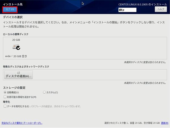Click the インストール先 page title
The width and height of the screenshot is (170, 128).
[13, 4]
